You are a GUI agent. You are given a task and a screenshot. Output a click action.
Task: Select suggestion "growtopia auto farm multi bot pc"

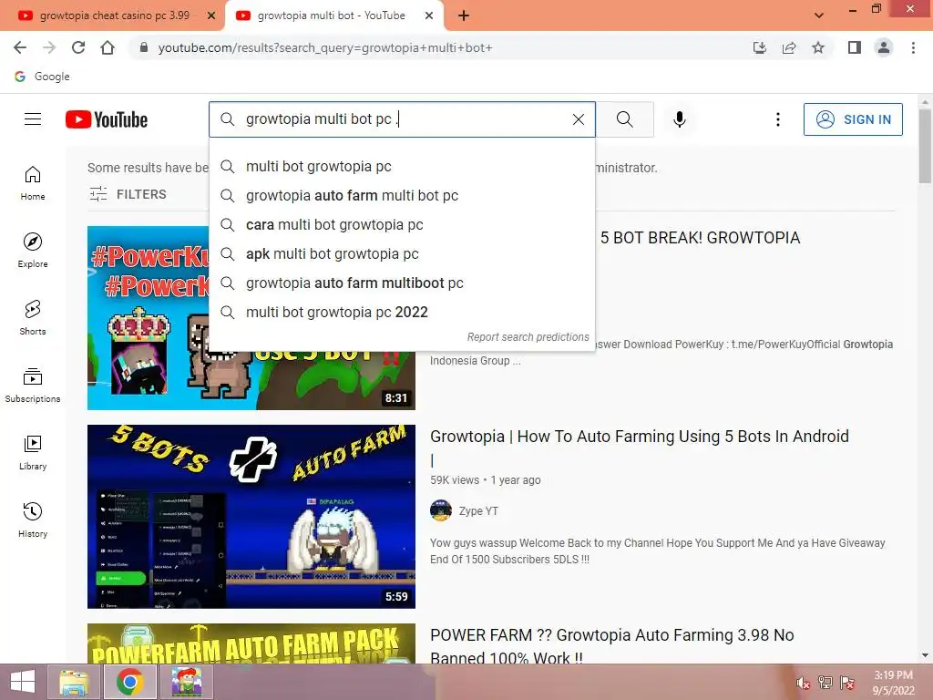coord(402,196)
